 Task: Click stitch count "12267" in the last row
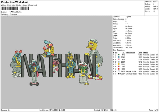(x=122, y=74)
